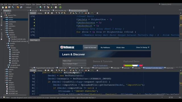The height and width of the screenshot is (102, 182).
Task: Click the Build Project hammer icon
Action: point(44,7)
